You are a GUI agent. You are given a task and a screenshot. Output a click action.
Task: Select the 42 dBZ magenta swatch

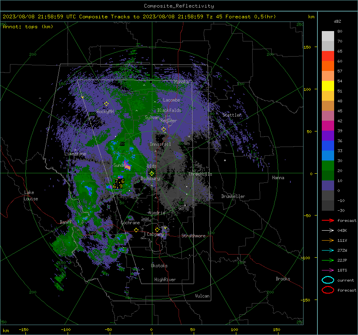click(x=328, y=125)
